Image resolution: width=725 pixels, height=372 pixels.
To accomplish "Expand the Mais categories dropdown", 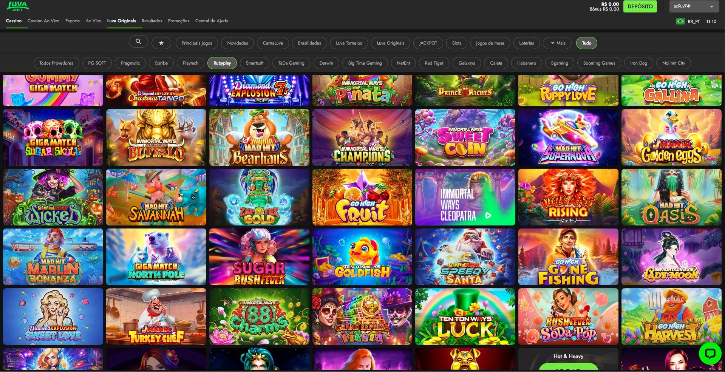I will (558, 43).
